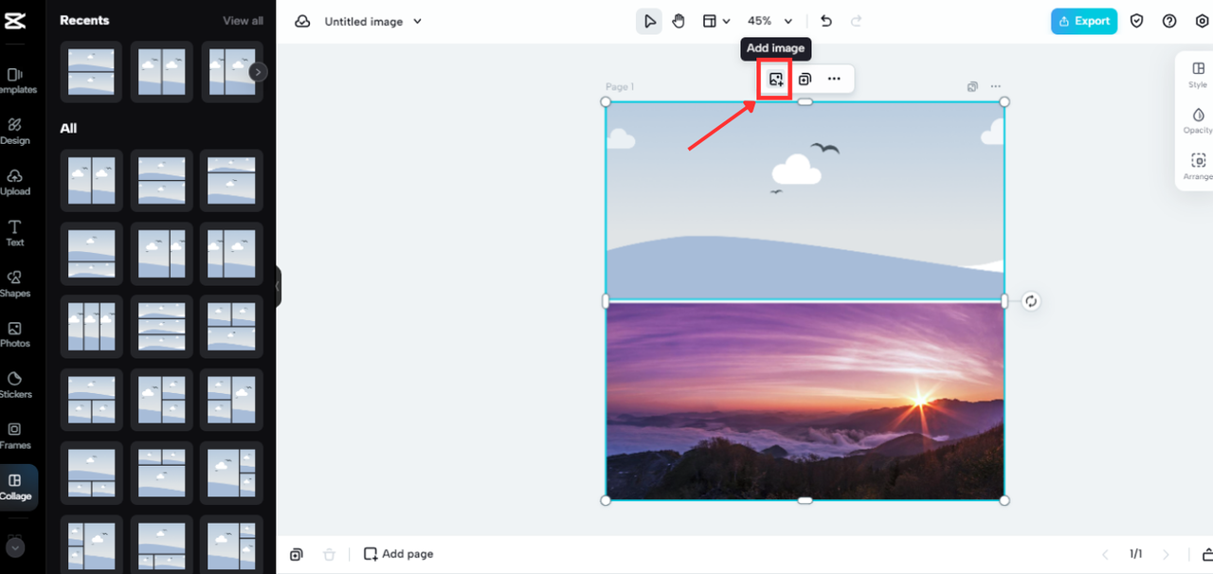Screen dimensions: 1213x574
Task: Open the Frames sidebar panel
Action: pyautogui.click(x=15, y=437)
